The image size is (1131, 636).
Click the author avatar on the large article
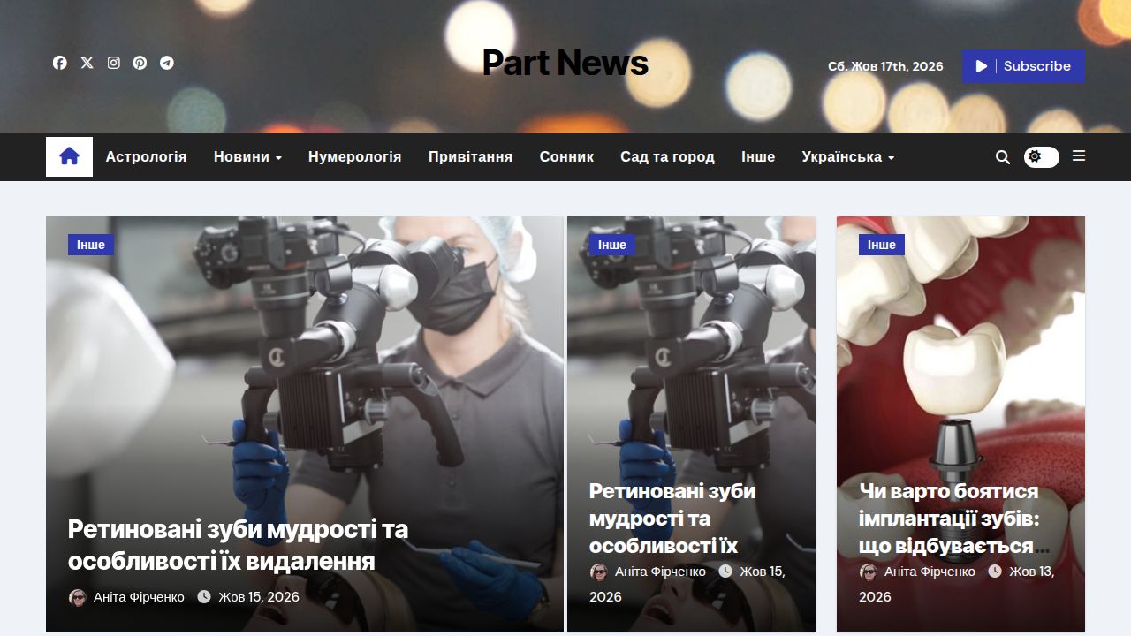pyautogui.click(x=78, y=597)
